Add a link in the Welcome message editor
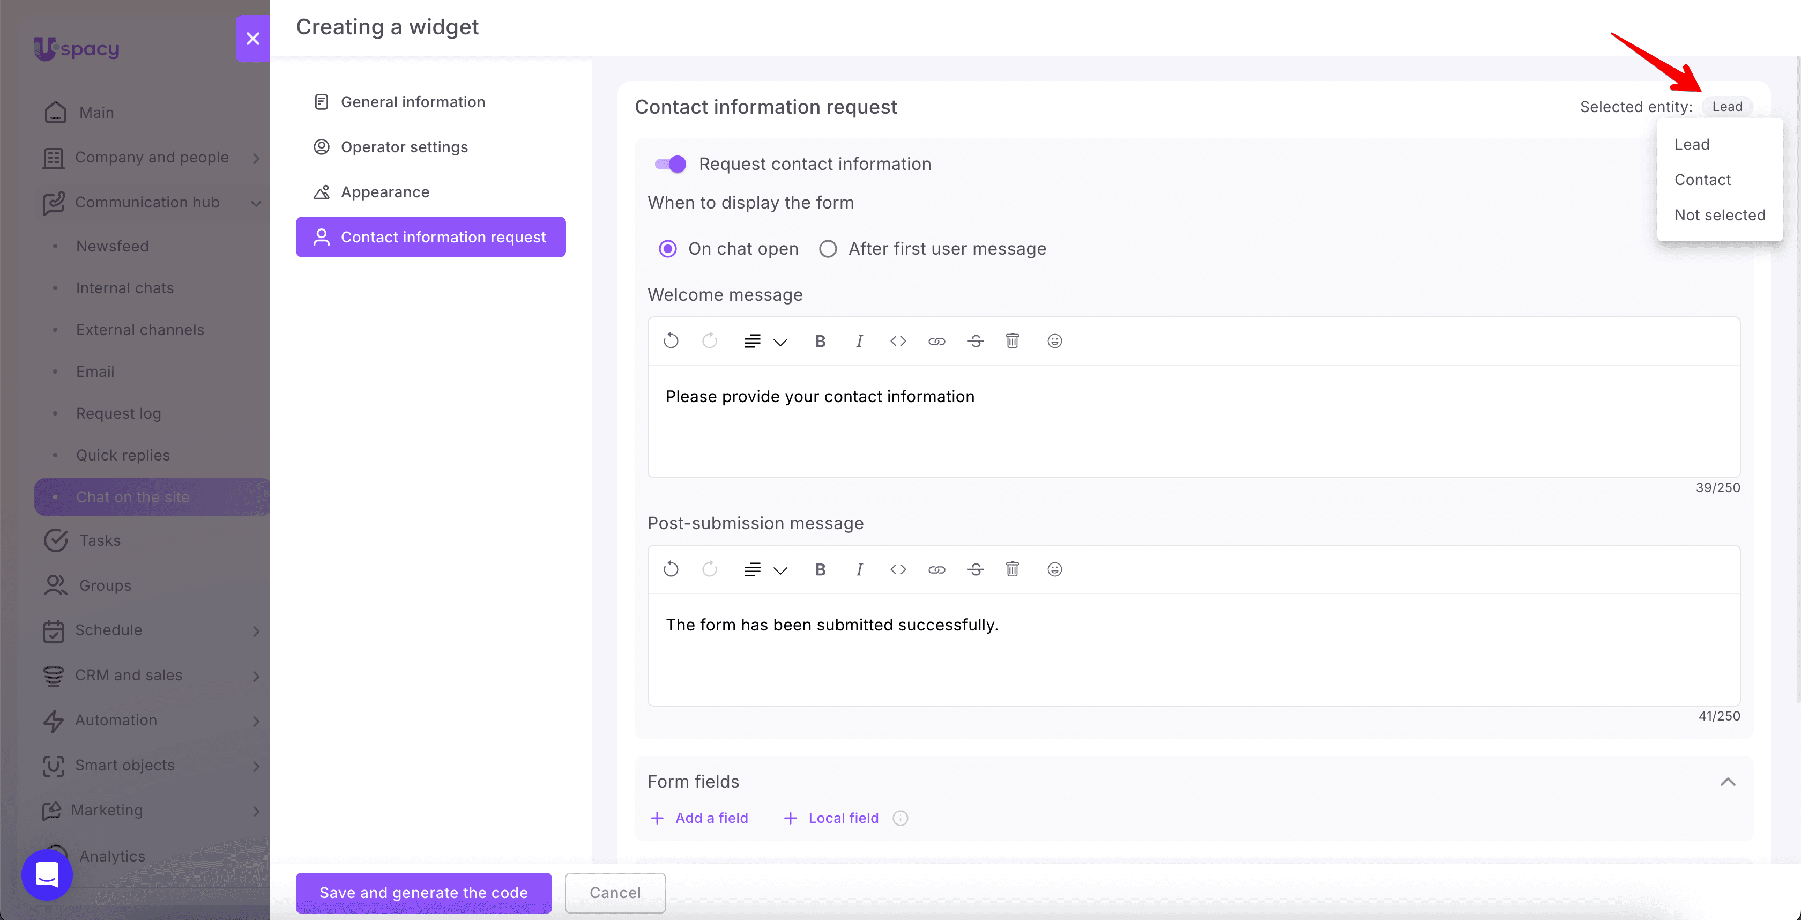Image resolution: width=1801 pixels, height=920 pixels. (937, 341)
